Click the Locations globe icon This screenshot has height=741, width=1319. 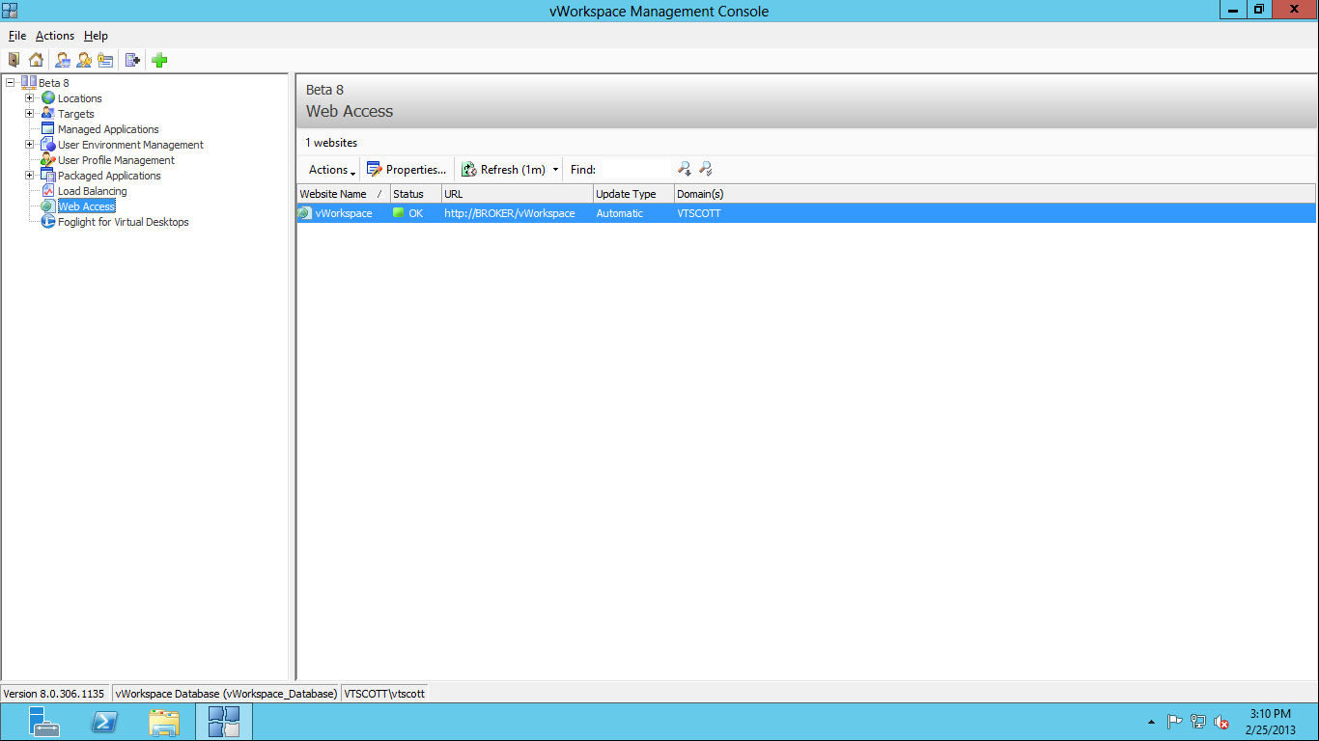[x=48, y=98]
